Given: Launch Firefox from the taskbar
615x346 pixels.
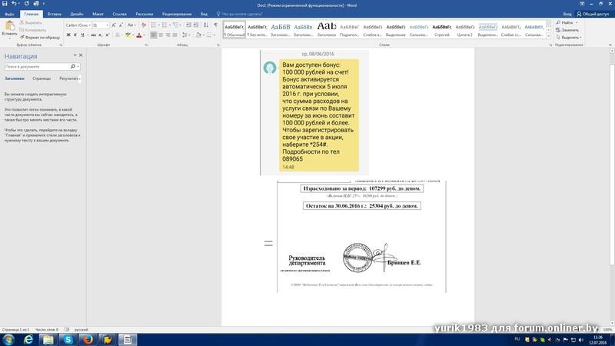Looking at the screenshot, I should pos(88,338).
